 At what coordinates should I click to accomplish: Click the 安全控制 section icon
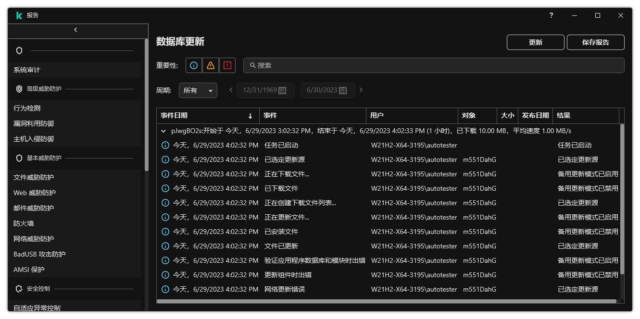(19, 289)
